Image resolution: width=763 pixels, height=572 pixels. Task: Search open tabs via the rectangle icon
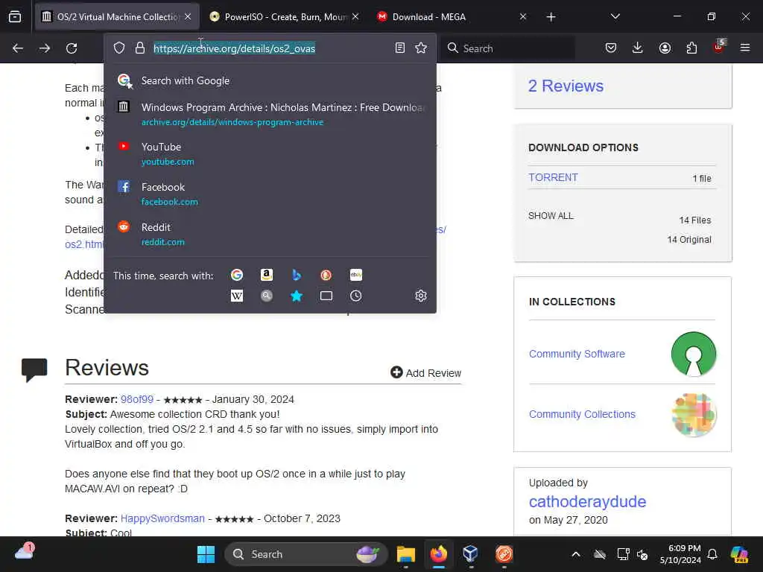click(x=326, y=296)
